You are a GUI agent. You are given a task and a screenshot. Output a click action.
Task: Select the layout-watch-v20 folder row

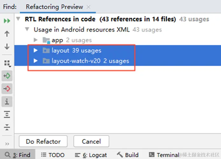[90, 60]
